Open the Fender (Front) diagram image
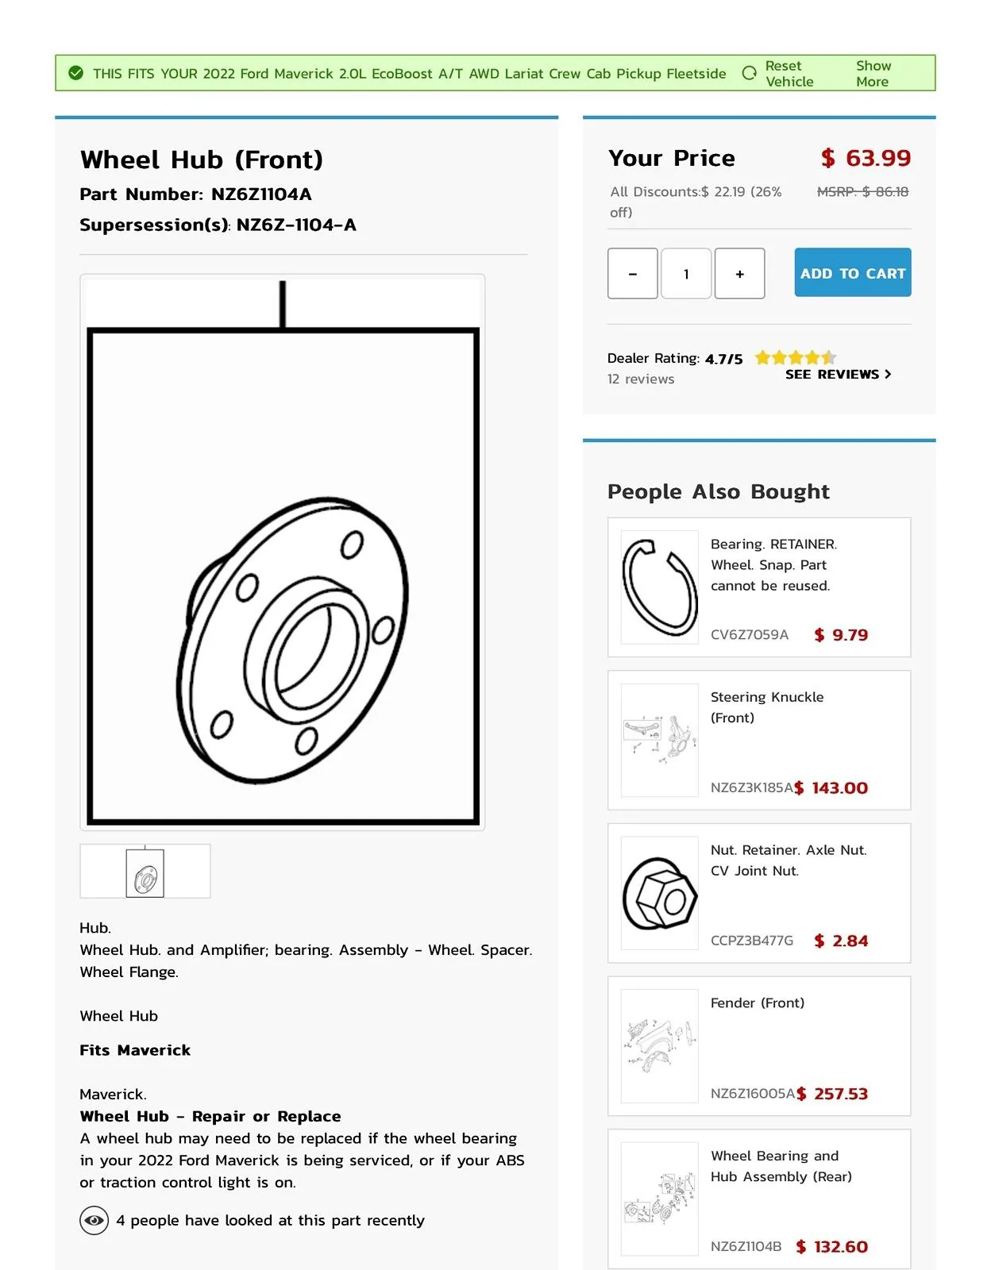This screenshot has width=991, height=1270. click(x=659, y=1046)
